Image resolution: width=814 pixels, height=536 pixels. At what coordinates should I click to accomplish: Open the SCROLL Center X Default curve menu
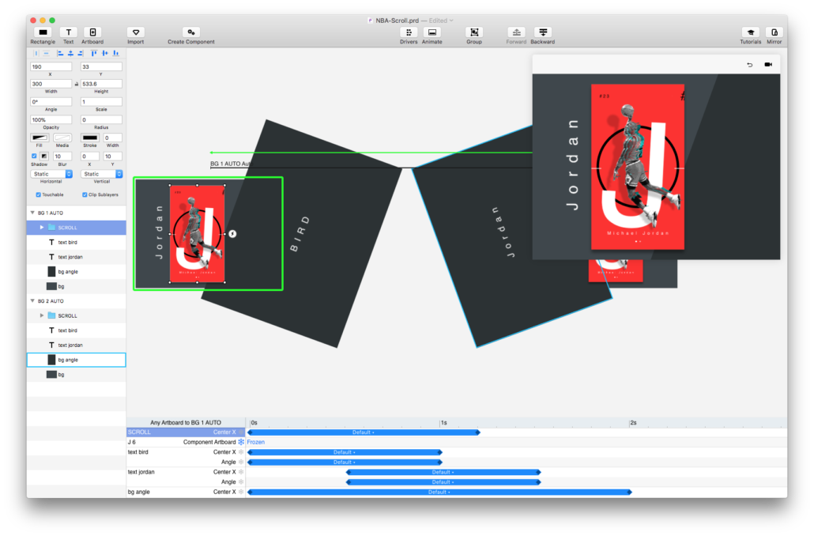click(x=364, y=432)
